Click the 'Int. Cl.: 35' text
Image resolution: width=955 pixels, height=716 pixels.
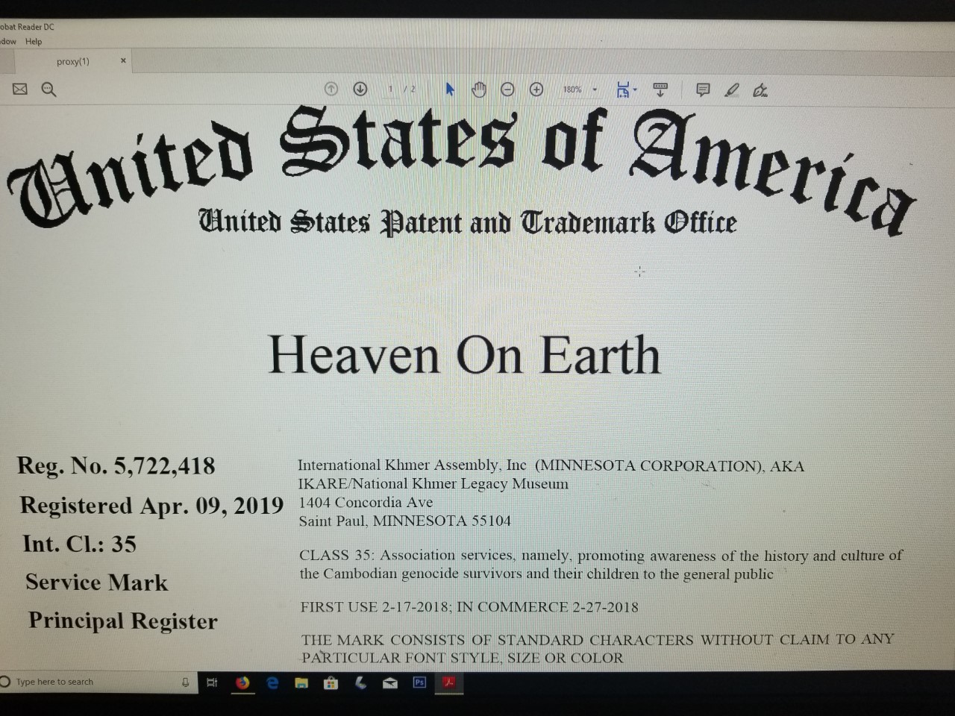click(80, 544)
